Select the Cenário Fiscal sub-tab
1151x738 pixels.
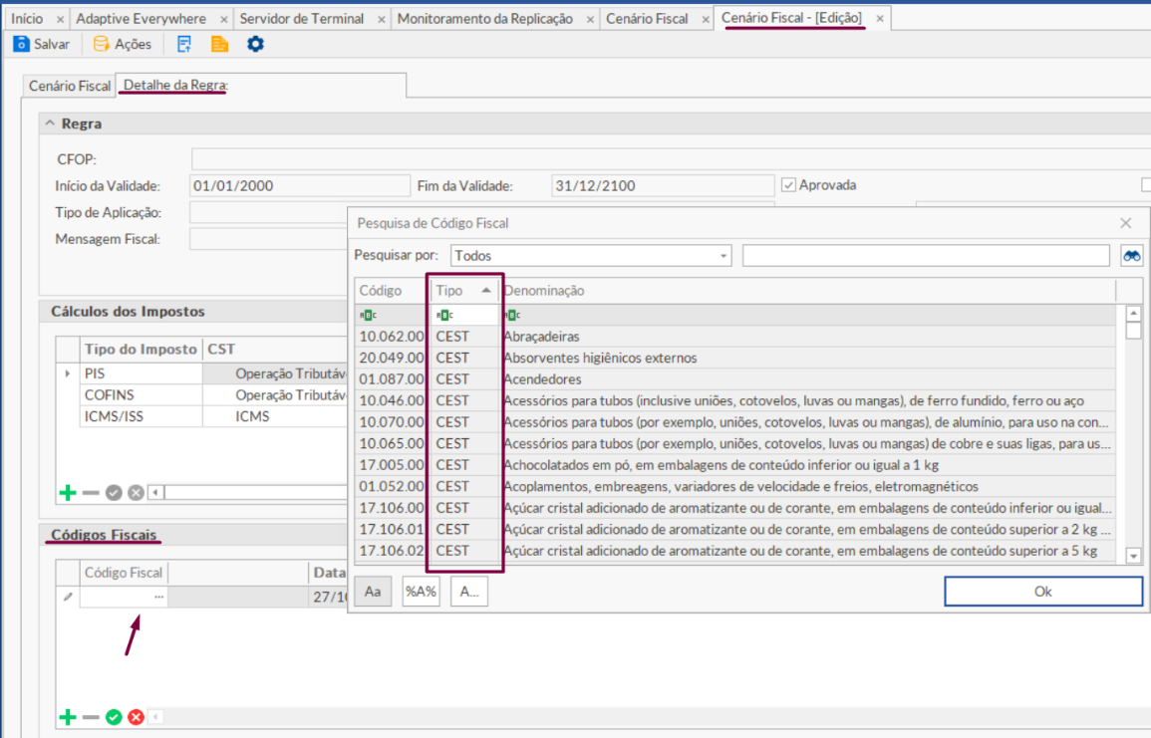coord(69,86)
